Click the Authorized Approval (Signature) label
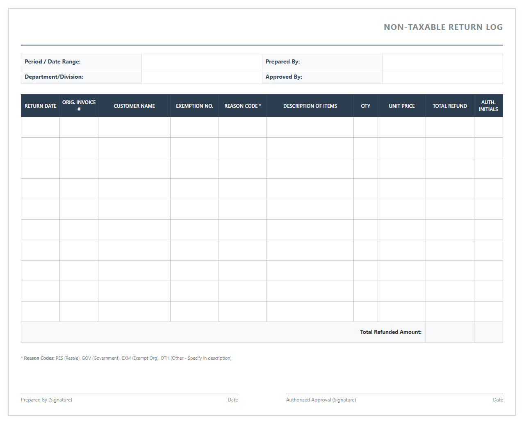This screenshot has width=524, height=424. (321, 400)
